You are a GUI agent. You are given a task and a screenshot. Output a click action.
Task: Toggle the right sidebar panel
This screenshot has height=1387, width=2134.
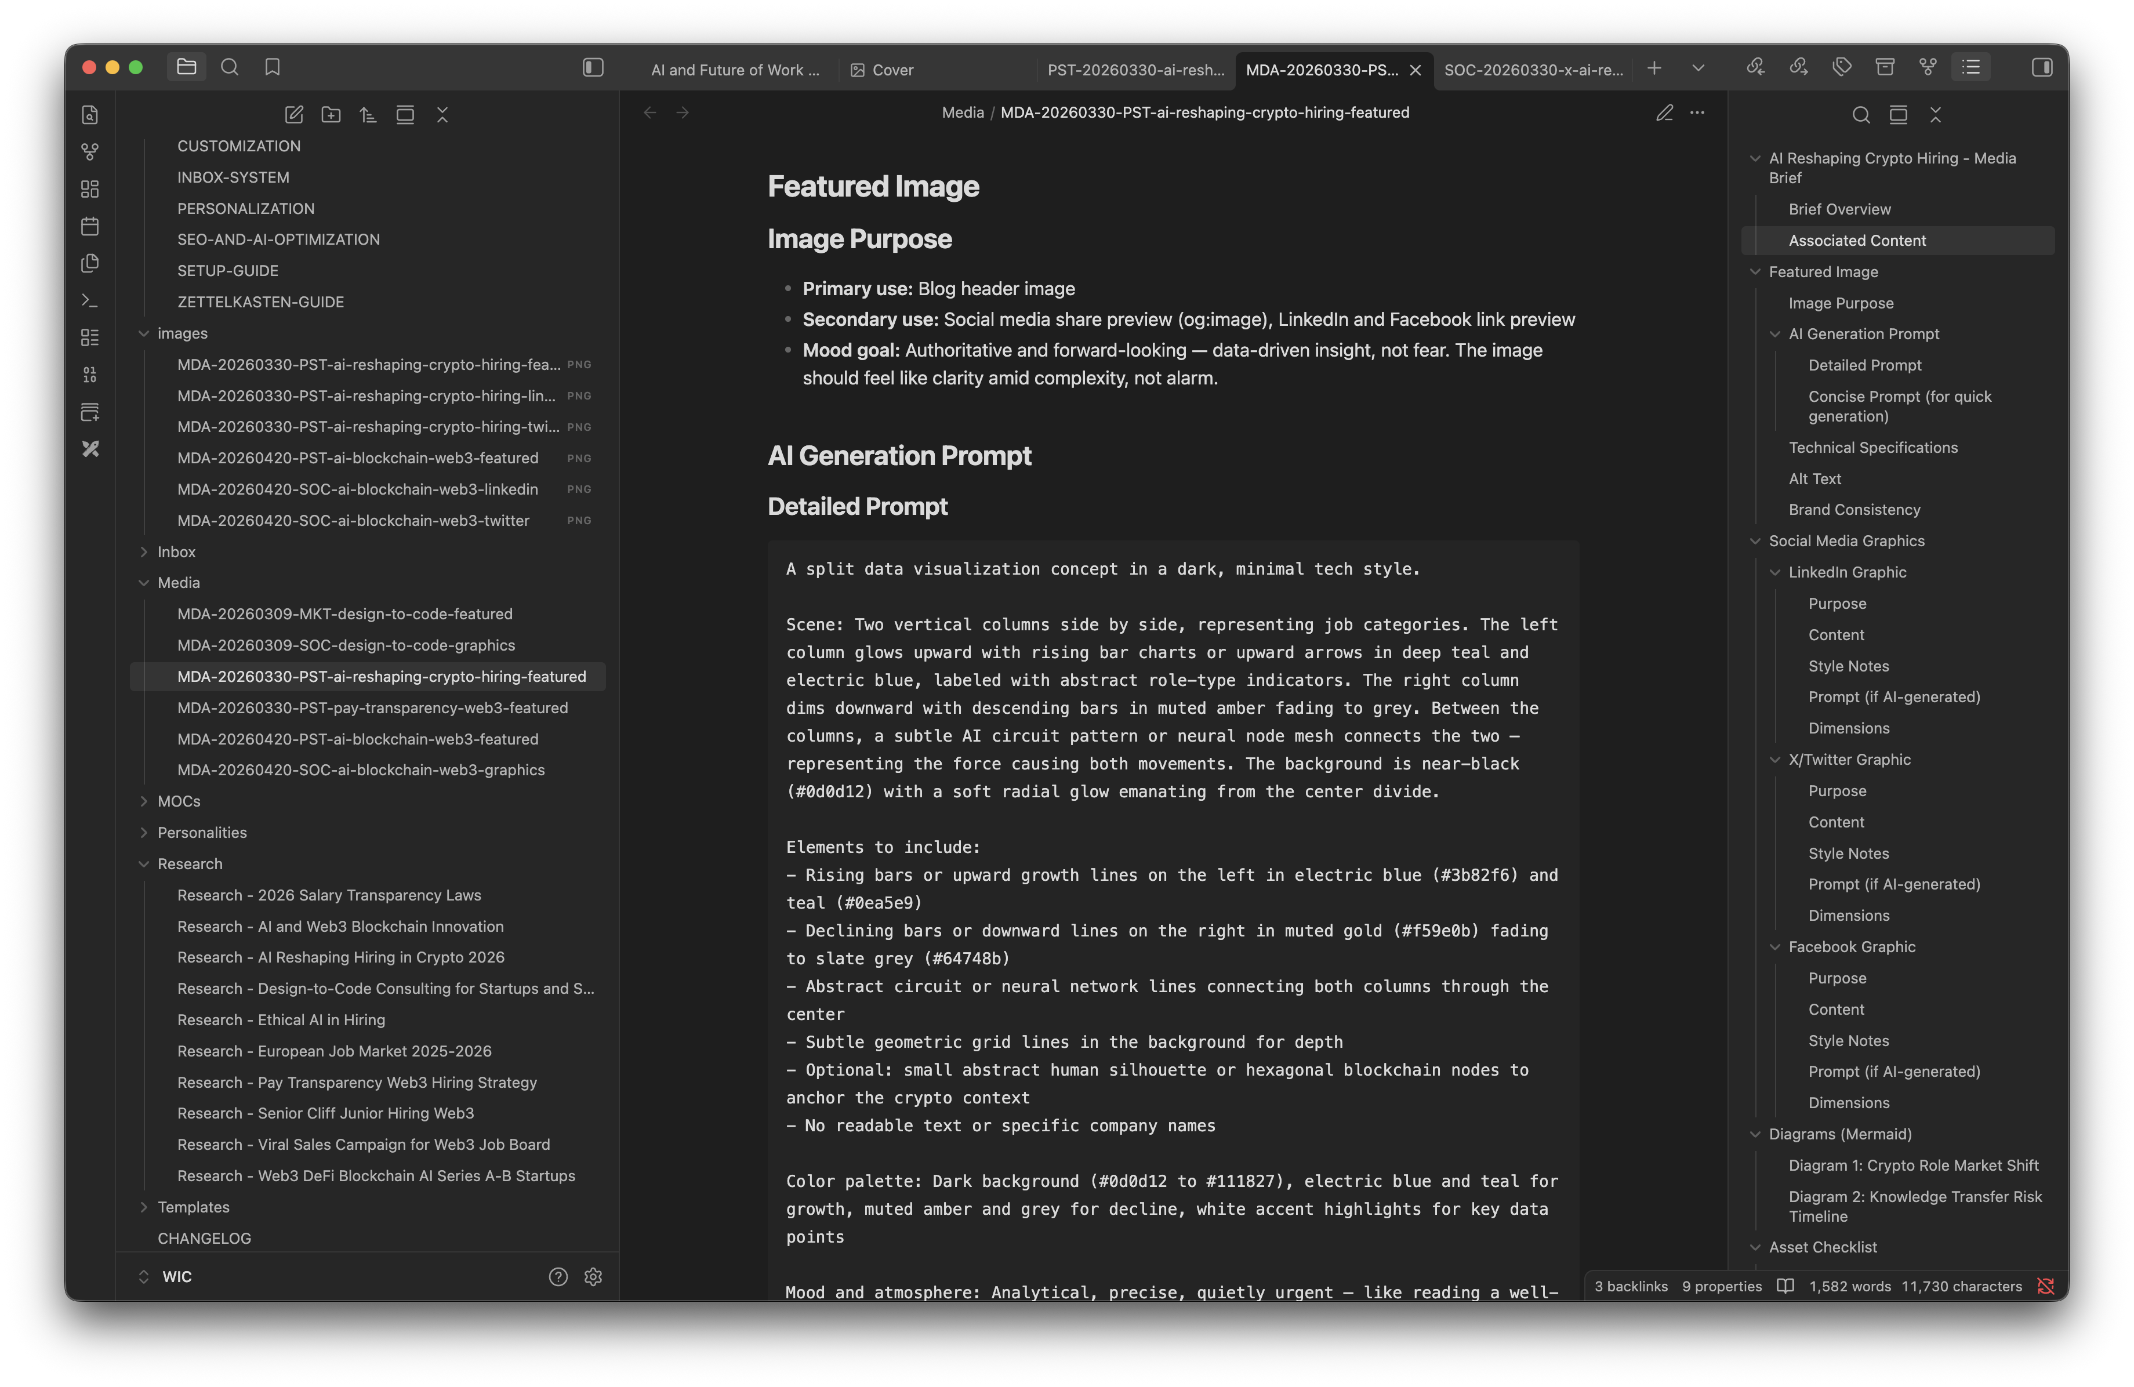2042,67
